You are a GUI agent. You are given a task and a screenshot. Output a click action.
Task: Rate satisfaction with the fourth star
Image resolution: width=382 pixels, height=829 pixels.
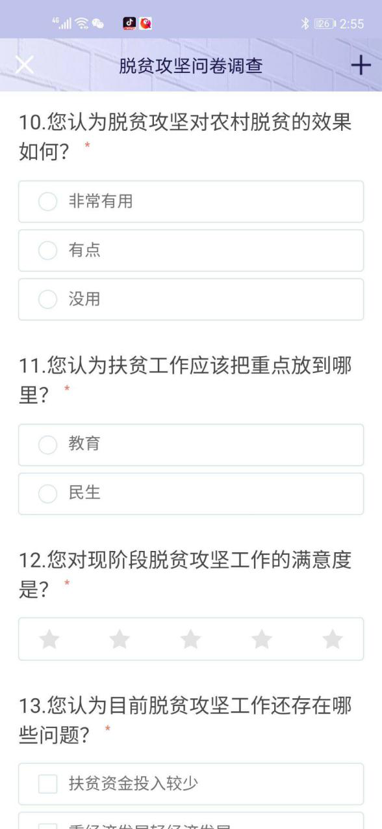[x=262, y=639]
